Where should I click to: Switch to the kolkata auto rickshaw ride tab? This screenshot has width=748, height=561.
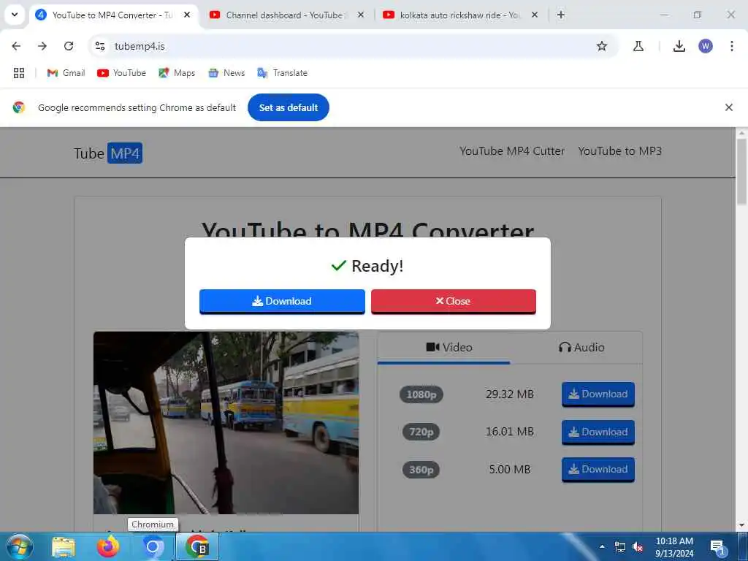(461, 15)
